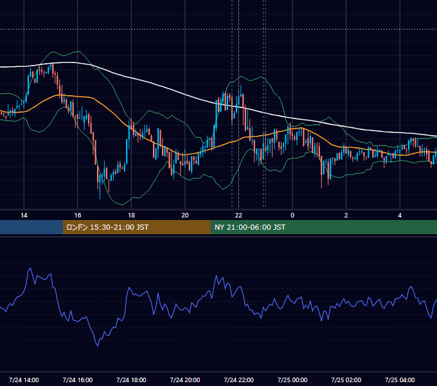Screen dimensions: 437x386
Task: Click the 20 hour axis label
Action: (185, 216)
